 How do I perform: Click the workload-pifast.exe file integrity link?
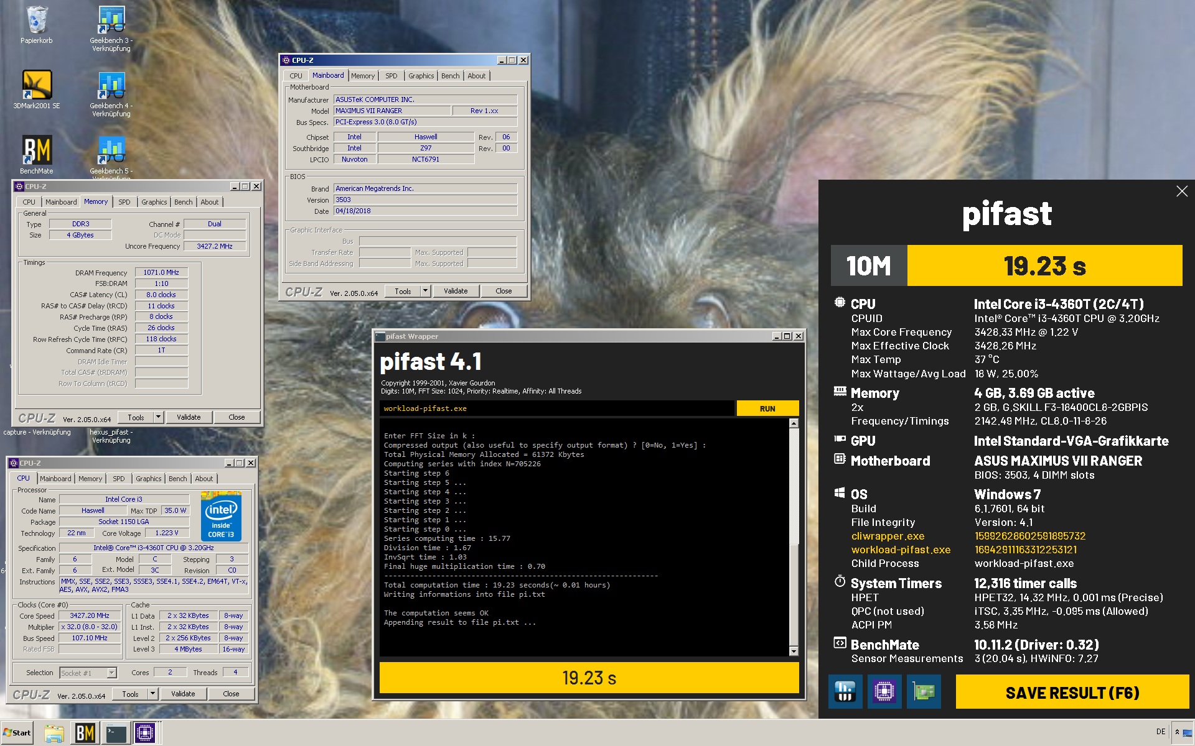pyautogui.click(x=901, y=550)
